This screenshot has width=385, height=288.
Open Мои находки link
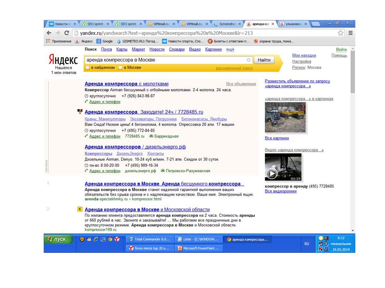(304, 55)
